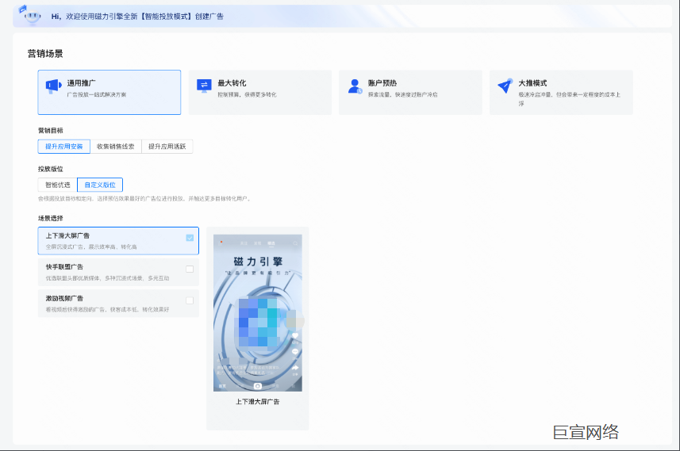Image resolution: width=680 pixels, height=451 pixels.
Task: Select 智能优选 placement option
Action: (57, 185)
